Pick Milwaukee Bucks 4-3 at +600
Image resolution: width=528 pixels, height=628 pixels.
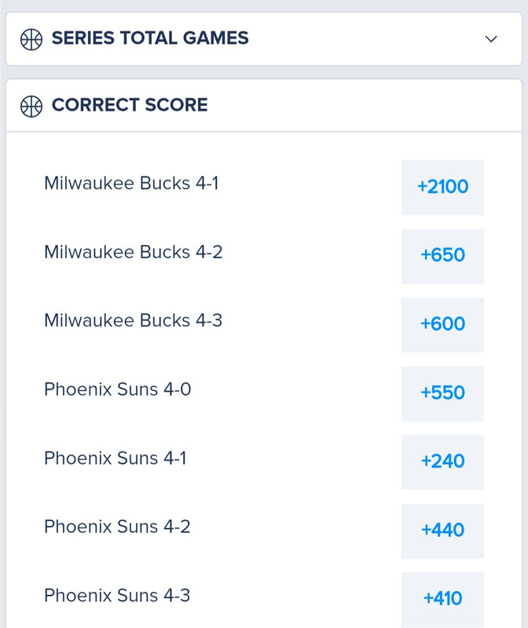pyautogui.click(x=442, y=325)
